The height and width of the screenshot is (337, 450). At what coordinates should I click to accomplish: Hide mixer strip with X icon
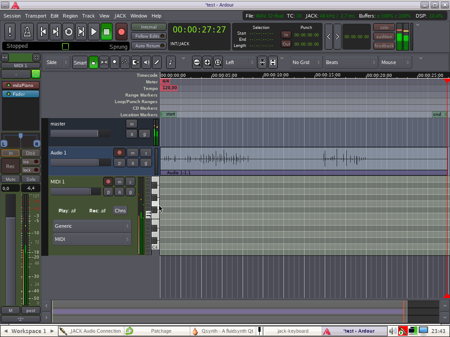pos(36,57)
